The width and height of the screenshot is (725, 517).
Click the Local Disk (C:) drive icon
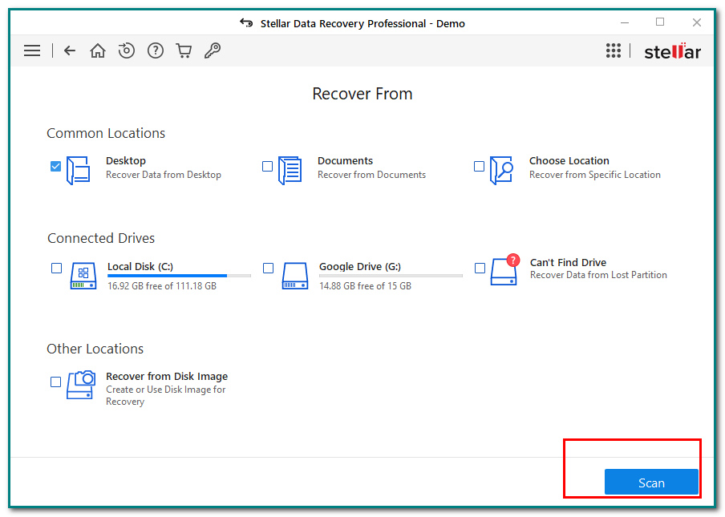(83, 276)
